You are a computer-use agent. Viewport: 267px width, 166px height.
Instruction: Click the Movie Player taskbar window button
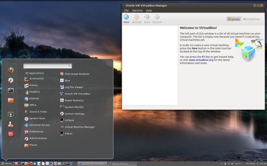(x=121, y=163)
